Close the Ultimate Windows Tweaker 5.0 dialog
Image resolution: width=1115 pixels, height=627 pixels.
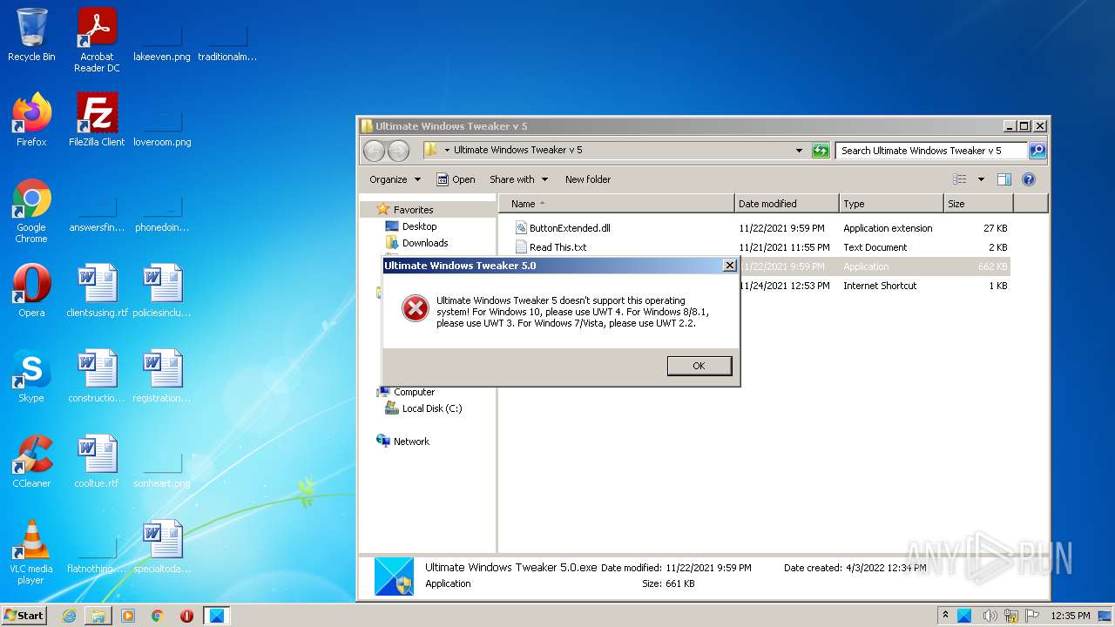pos(730,266)
